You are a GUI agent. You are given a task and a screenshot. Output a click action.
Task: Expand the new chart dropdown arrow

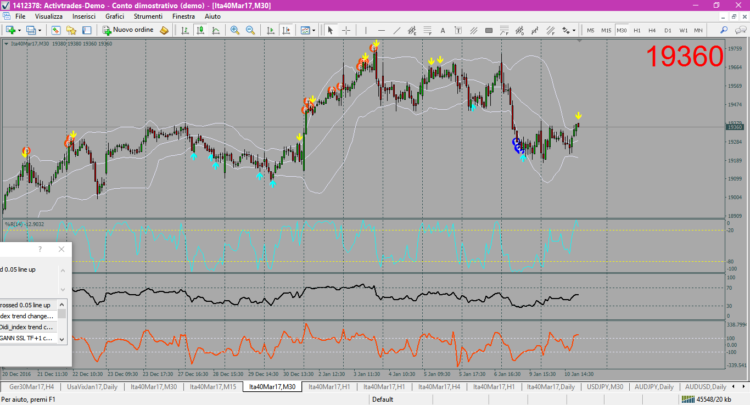coord(19,30)
